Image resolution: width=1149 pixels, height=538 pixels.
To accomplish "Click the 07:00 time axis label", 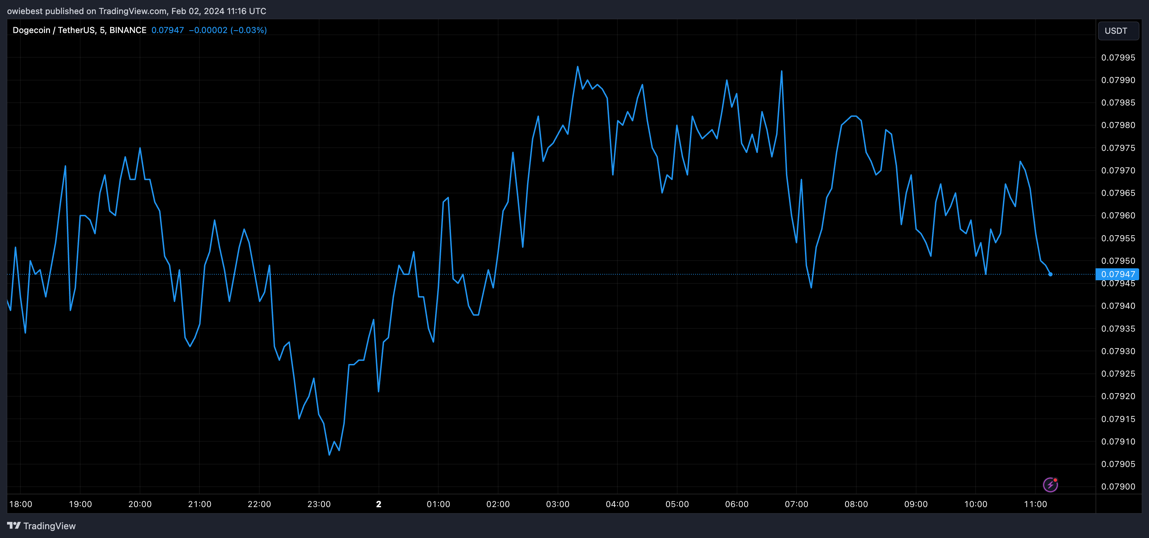I will (x=796, y=504).
